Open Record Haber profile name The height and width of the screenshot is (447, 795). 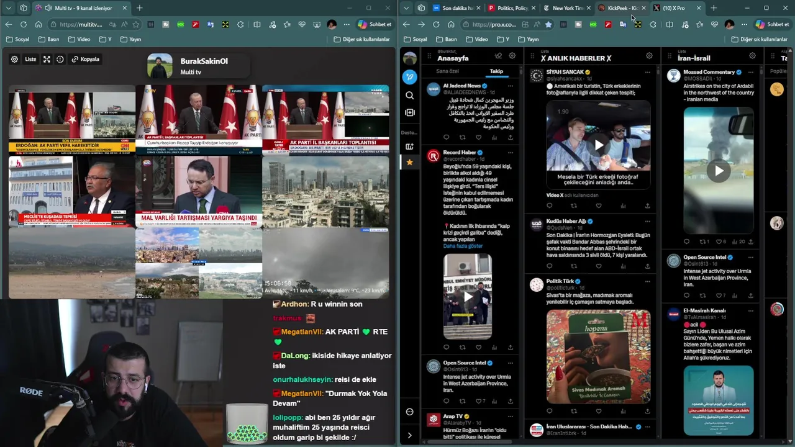coord(460,153)
